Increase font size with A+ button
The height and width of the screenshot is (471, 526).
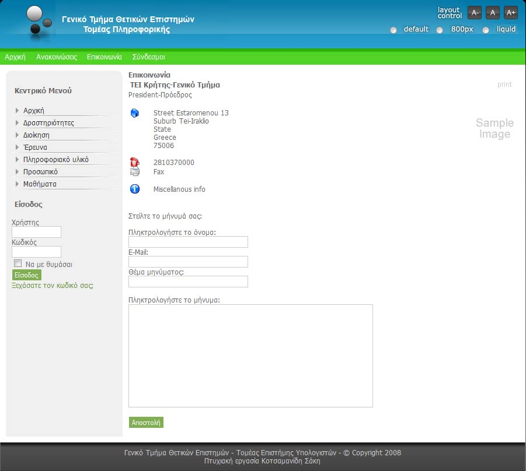[511, 13]
